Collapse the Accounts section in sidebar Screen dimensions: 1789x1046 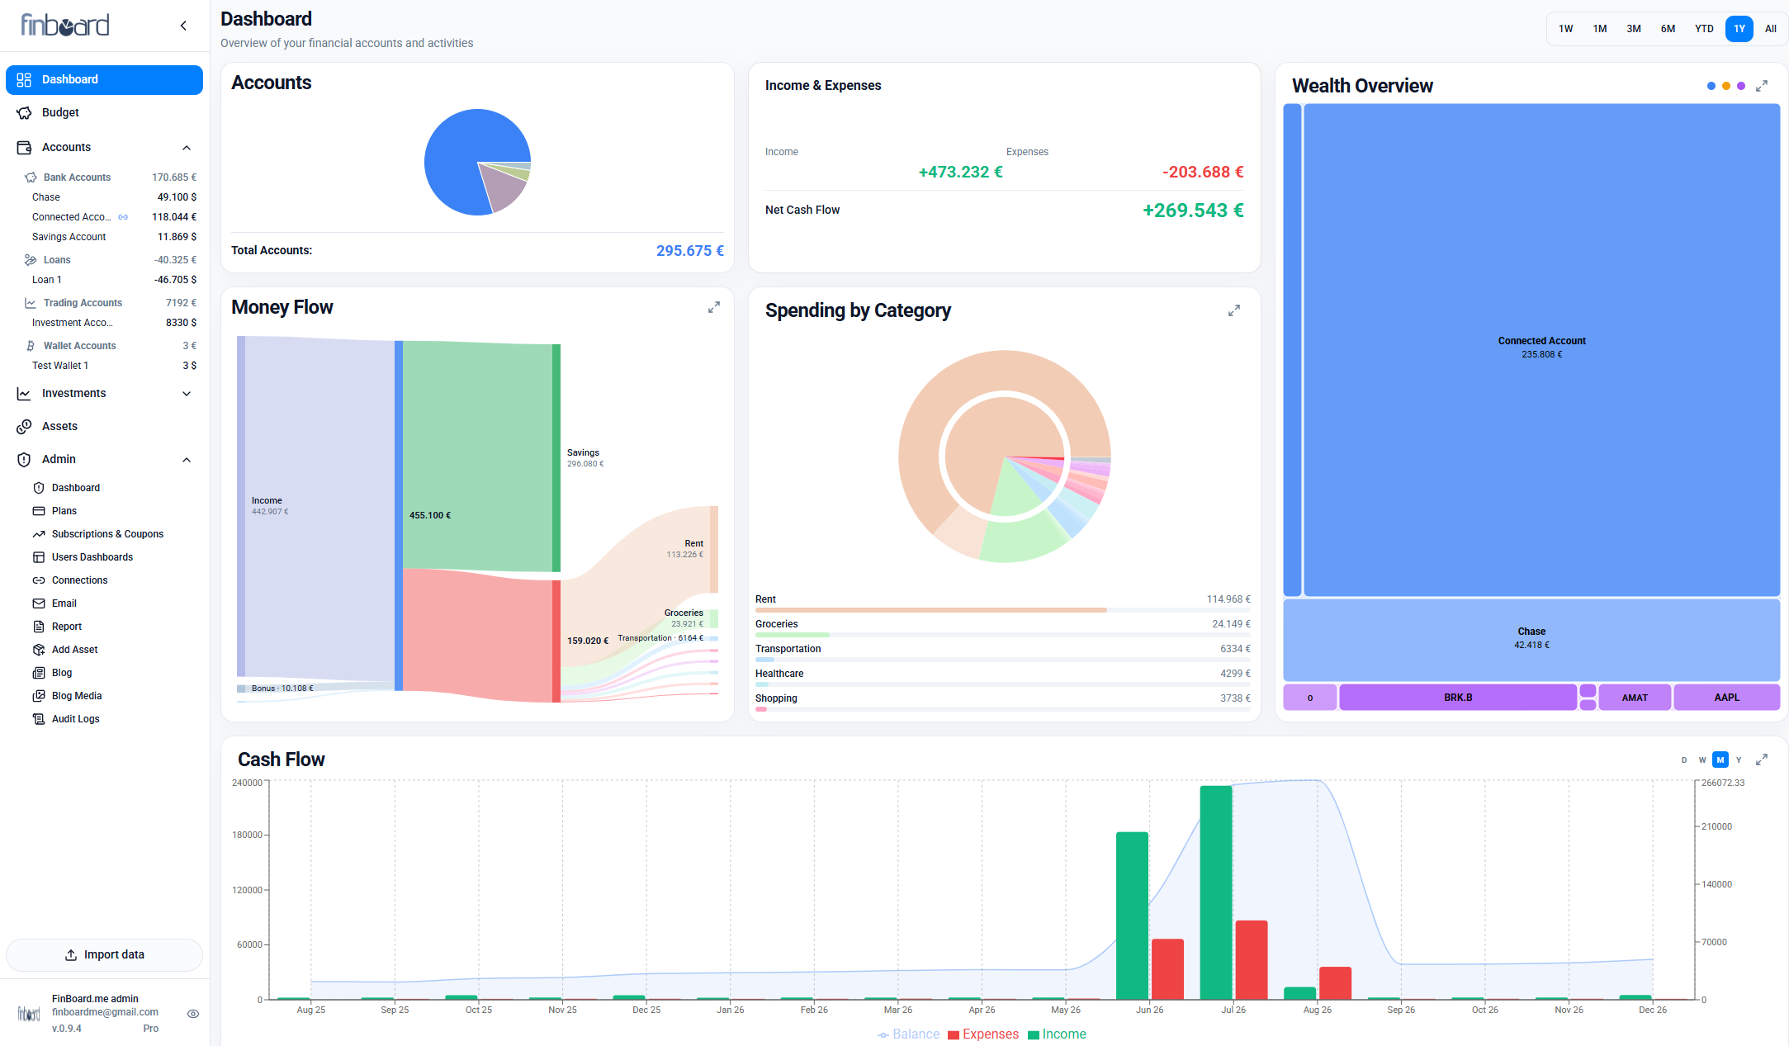coord(187,148)
